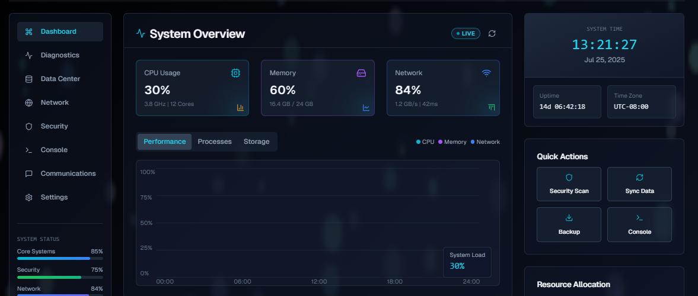Click the Console prompt icon in sidebar
The width and height of the screenshot is (698, 296).
tap(29, 150)
